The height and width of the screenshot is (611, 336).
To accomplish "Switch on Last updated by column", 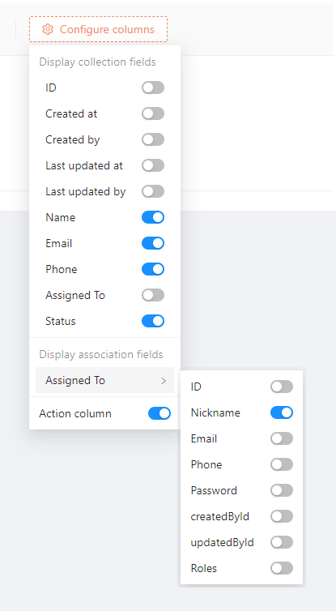I will [153, 191].
